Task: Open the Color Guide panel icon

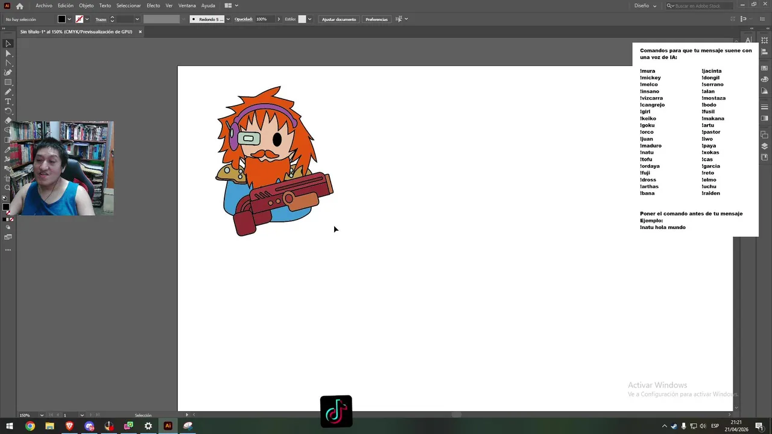Action: click(x=764, y=91)
